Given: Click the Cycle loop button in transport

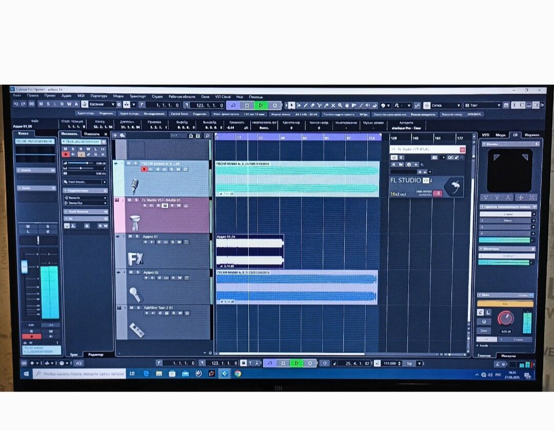Looking at the screenshot, I should (232, 105).
